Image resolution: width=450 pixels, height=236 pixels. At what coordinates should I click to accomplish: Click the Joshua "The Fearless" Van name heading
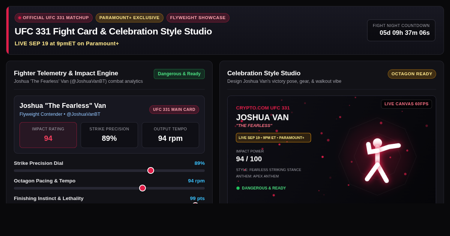(x=63, y=106)
